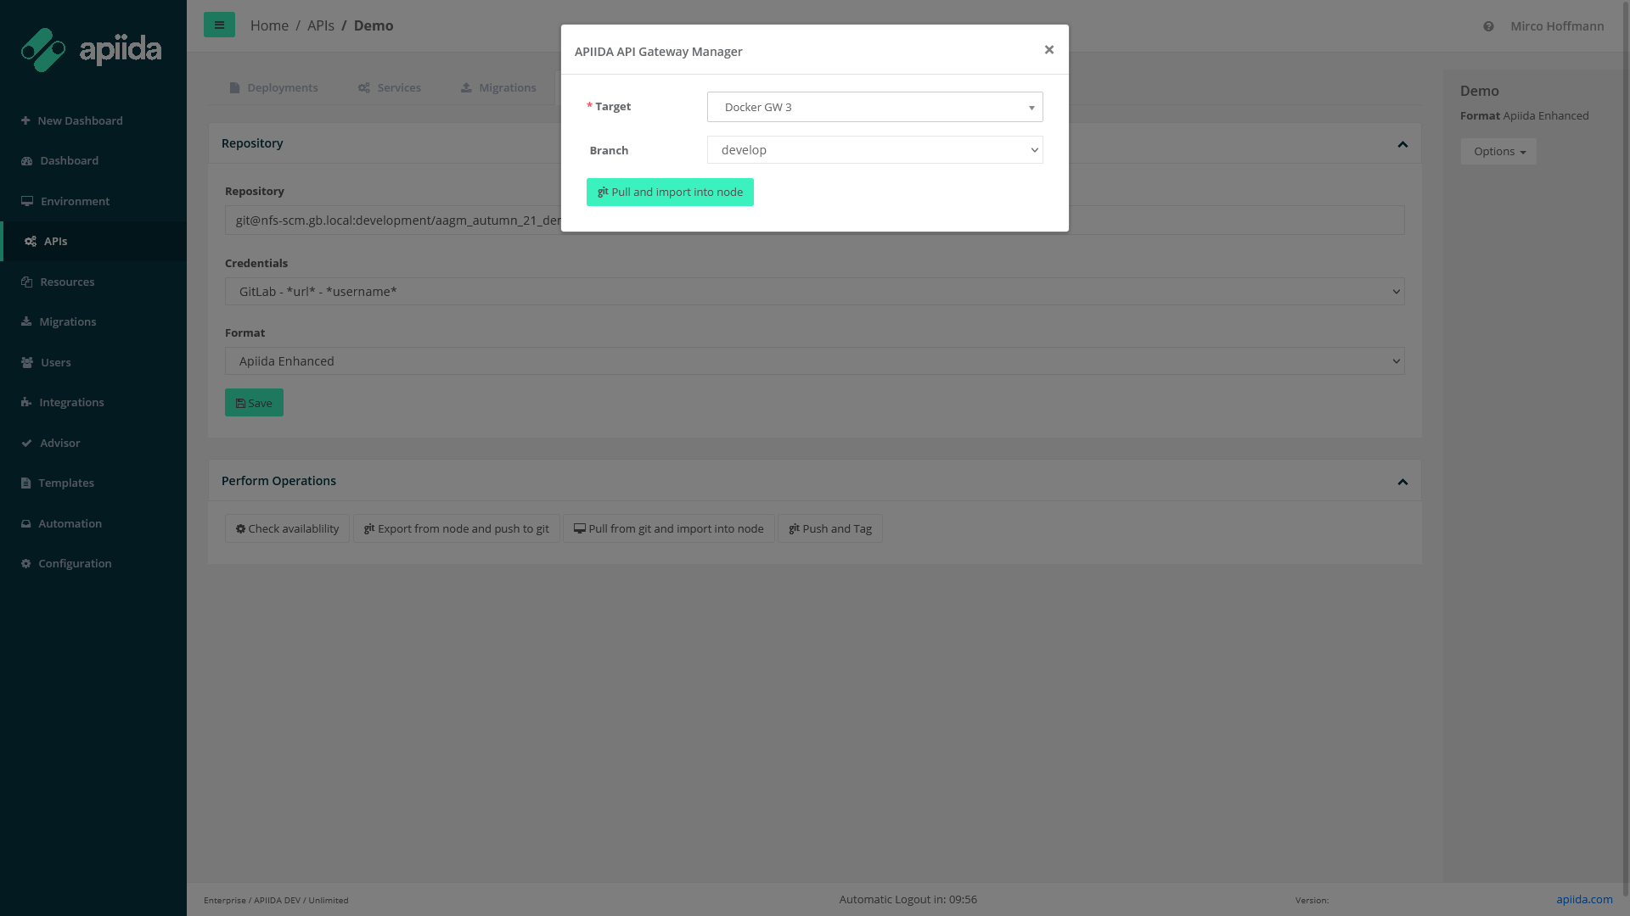Open Resources in sidebar

pos(93,282)
